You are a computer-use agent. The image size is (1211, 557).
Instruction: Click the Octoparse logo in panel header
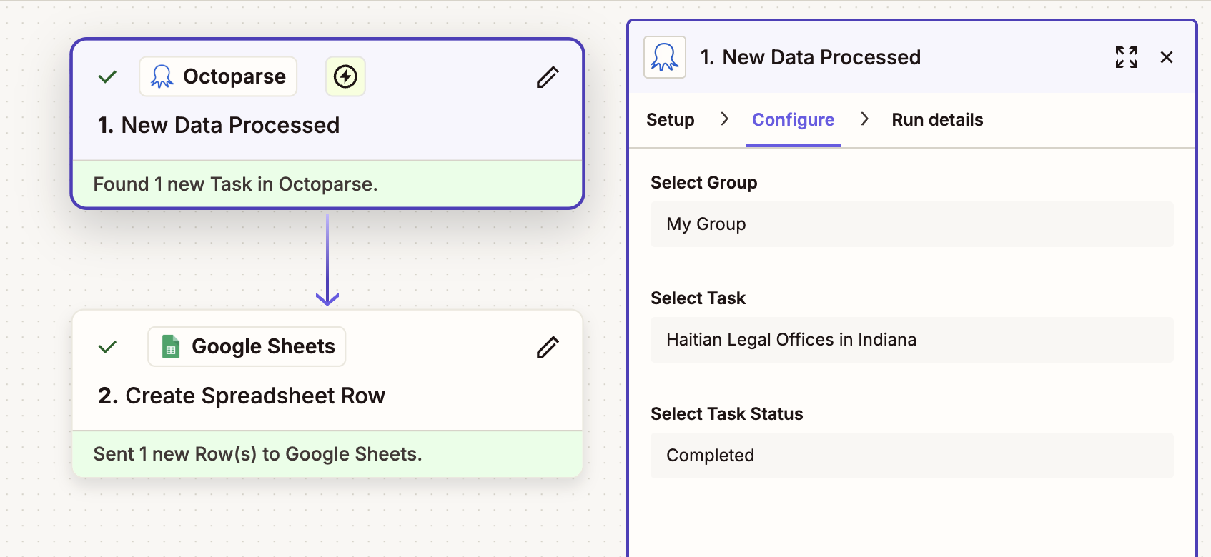[x=665, y=57]
